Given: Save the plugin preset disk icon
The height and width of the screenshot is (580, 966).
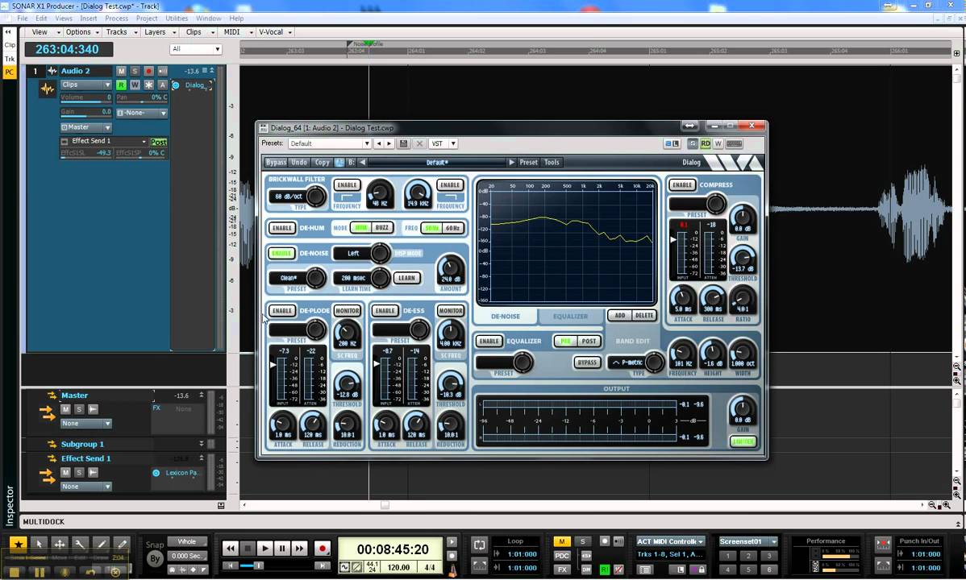Looking at the screenshot, I should (x=403, y=143).
